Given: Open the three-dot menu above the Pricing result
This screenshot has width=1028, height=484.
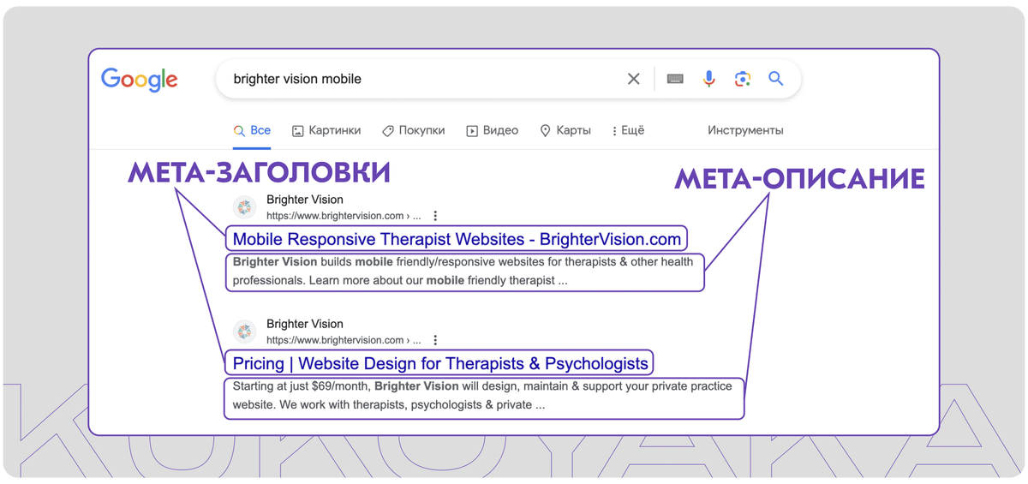Looking at the screenshot, I should tap(435, 340).
